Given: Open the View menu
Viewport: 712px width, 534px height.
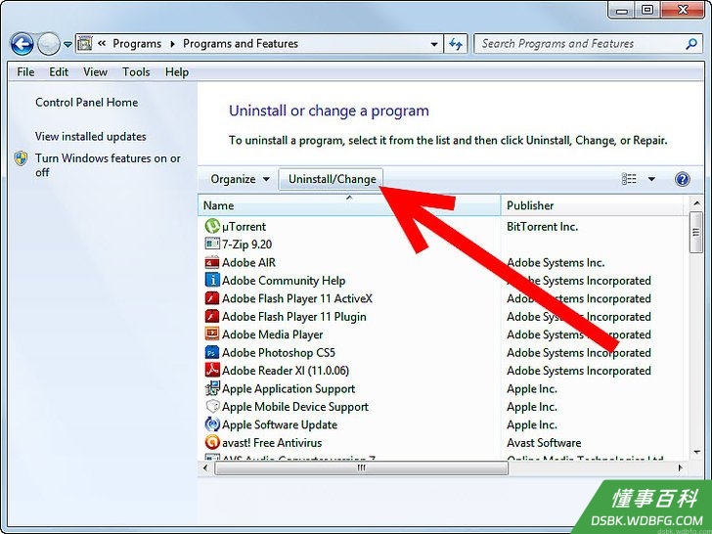Looking at the screenshot, I should [x=96, y=71].
